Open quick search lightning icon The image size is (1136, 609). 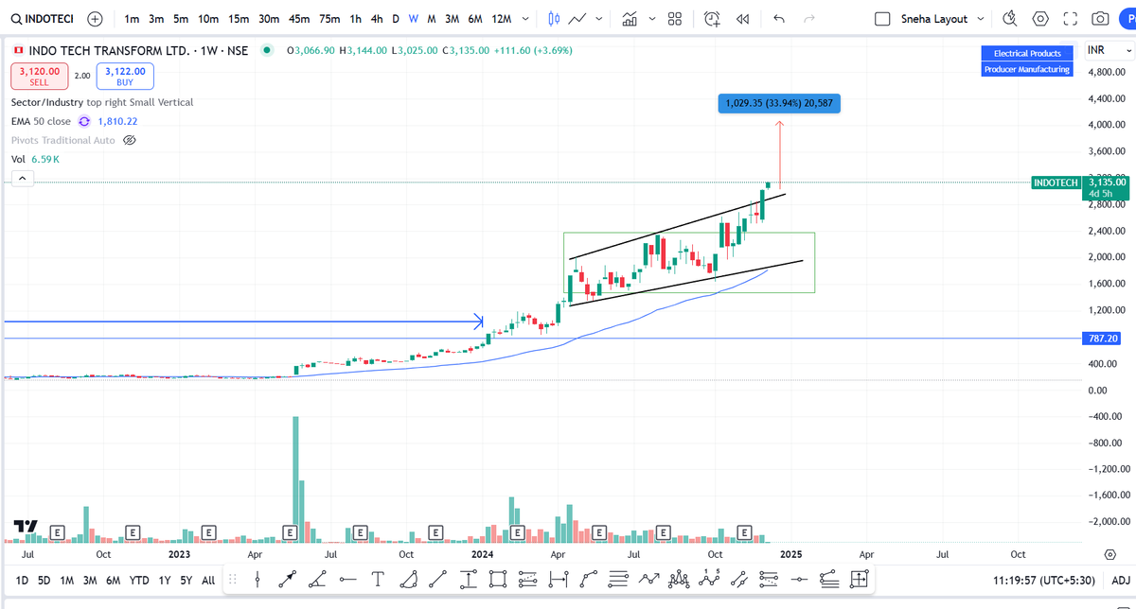click(x=1009, y=19)
